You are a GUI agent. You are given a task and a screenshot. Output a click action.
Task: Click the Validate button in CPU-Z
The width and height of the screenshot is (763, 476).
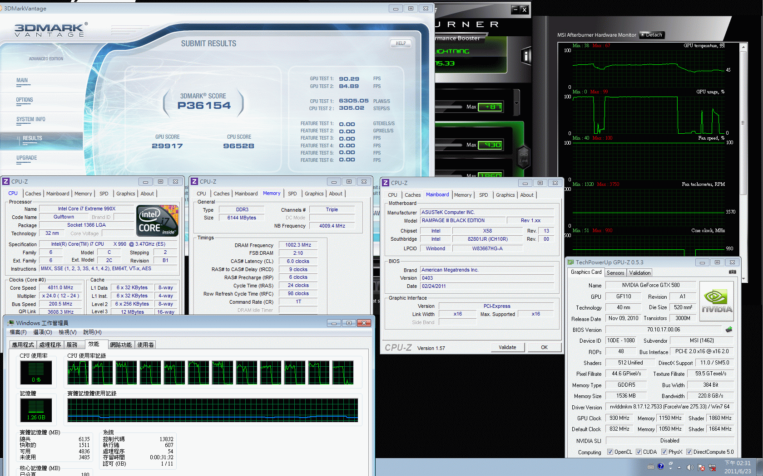coord(507,347)
